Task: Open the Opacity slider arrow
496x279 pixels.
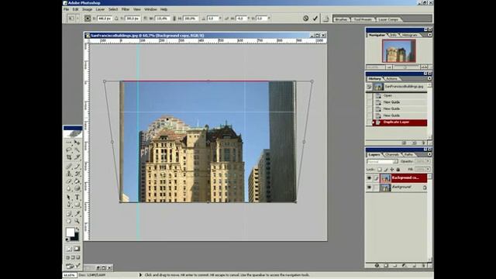Action: coord(428,161)
